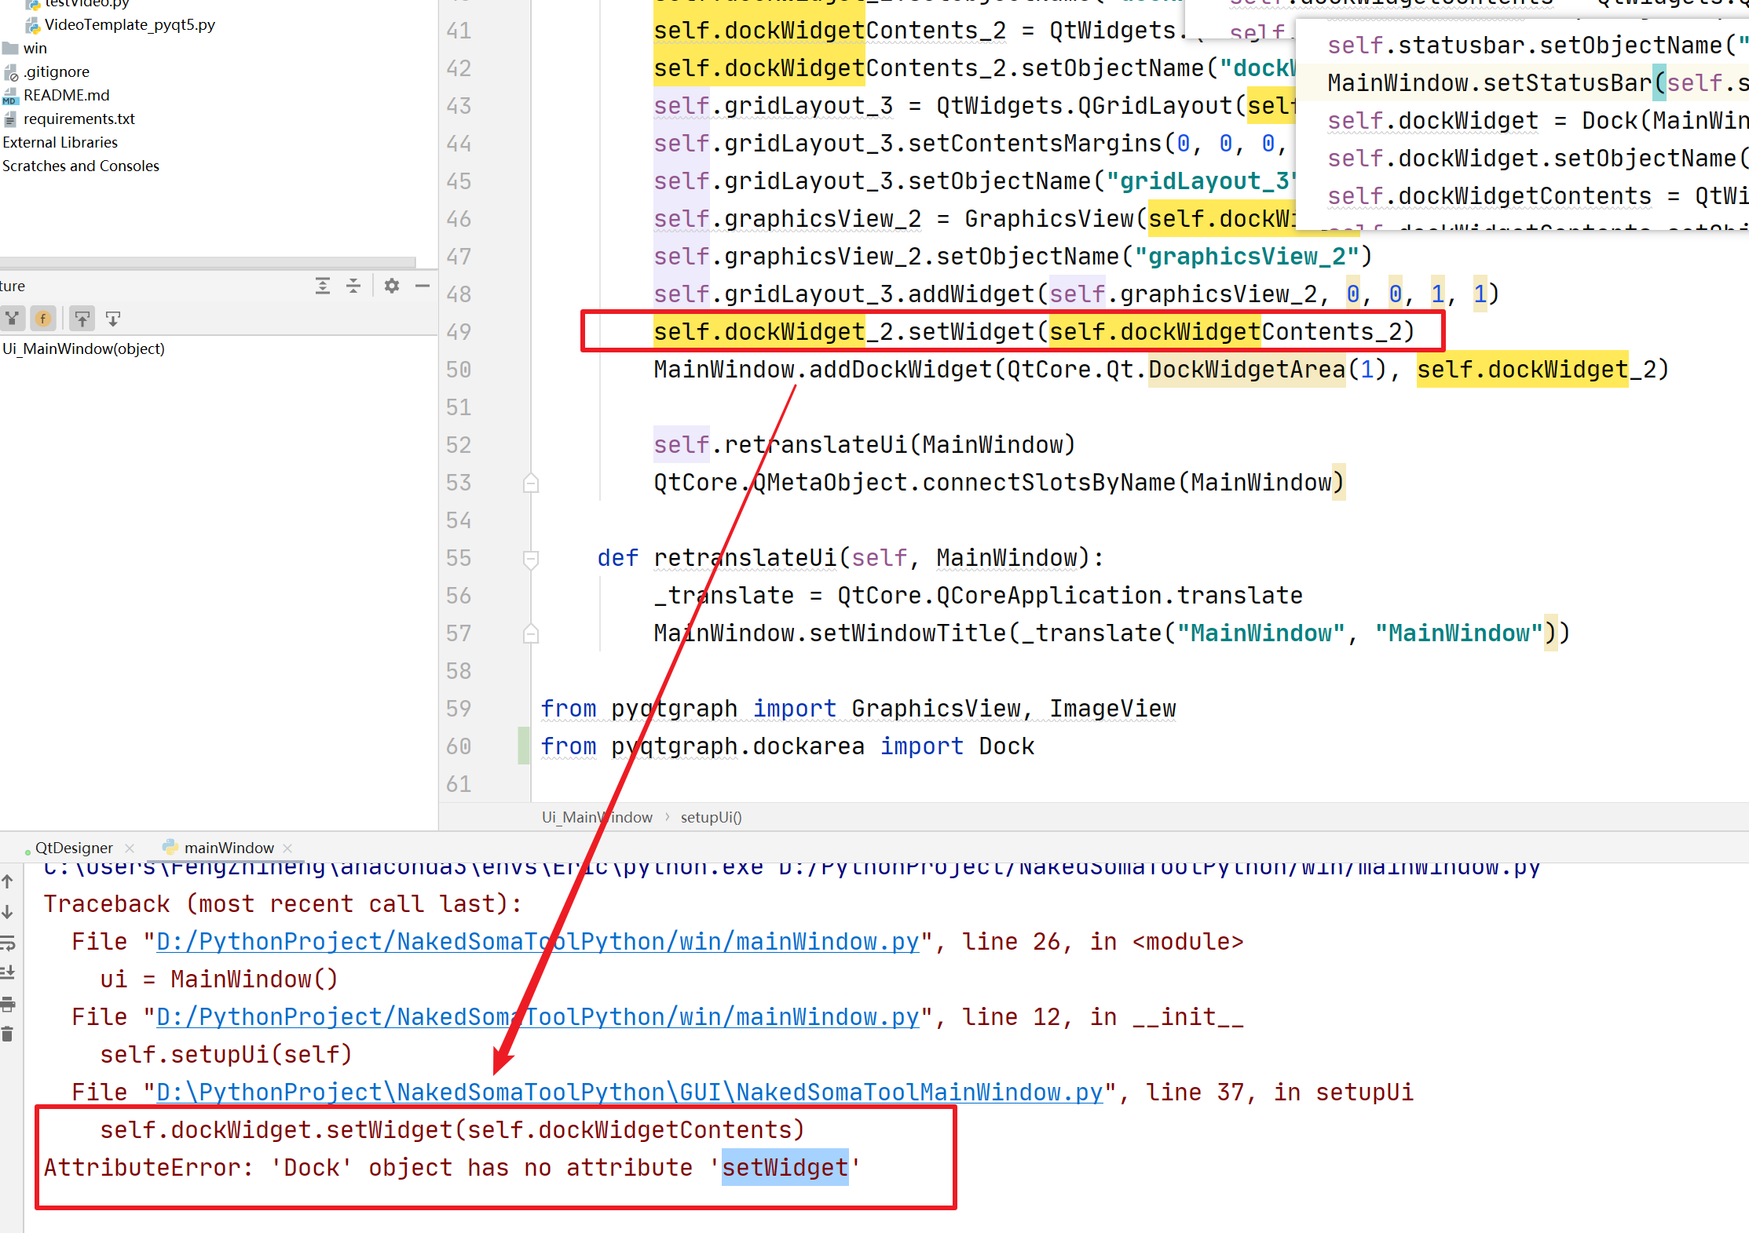
Task: Click the up arrow in Run console
Action: 8,881
